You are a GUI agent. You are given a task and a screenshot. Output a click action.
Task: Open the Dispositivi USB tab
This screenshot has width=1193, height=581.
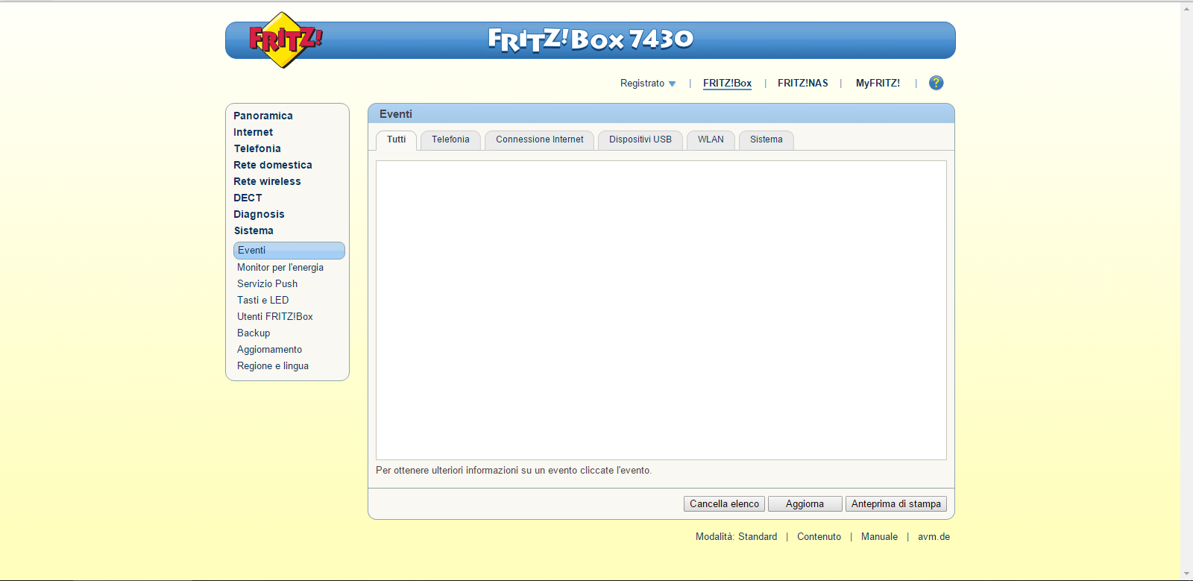(640, 139)
